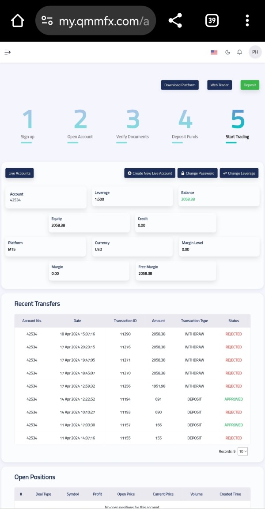Click the green Deposit button
The height and width of the screenshot is (509, 265).
[250, 85]
